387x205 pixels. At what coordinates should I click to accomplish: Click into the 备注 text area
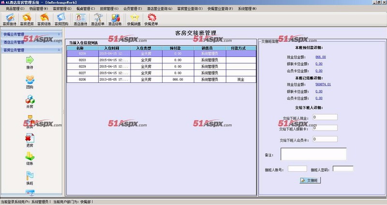tap(313, 154)
